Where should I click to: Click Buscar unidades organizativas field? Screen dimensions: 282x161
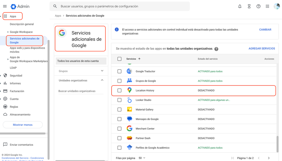[81, 91]
